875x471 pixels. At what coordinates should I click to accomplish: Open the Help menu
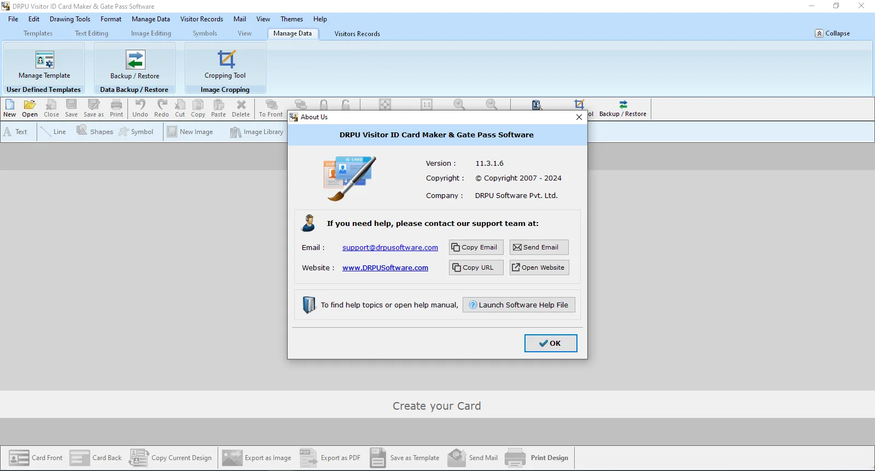pyautogui.click(x=320, y=19)
